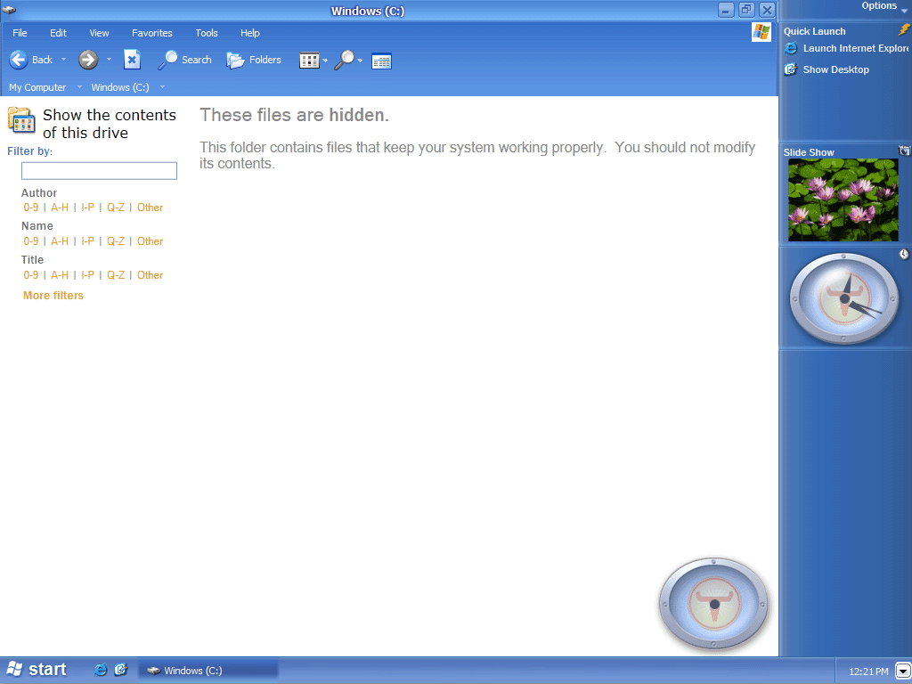Image resolution: width=912 pixels, height=684 pixels.
Task: Filter Title by Q-Z
Action: coord(116,275)
